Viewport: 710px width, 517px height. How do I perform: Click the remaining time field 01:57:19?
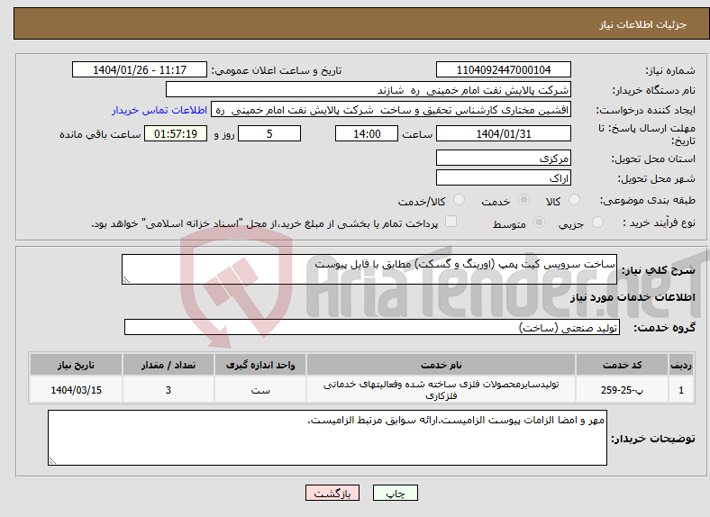click(x=176, y=133)
